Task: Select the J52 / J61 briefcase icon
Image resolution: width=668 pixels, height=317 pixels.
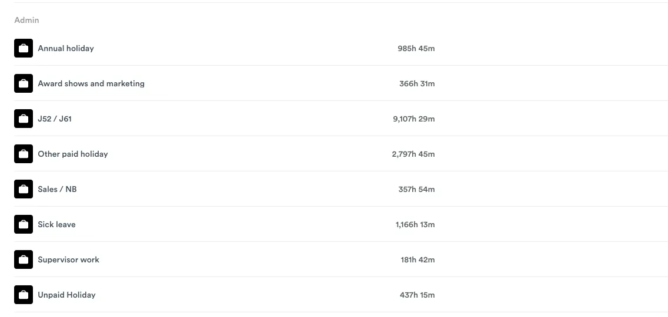Action: (24, 119)
